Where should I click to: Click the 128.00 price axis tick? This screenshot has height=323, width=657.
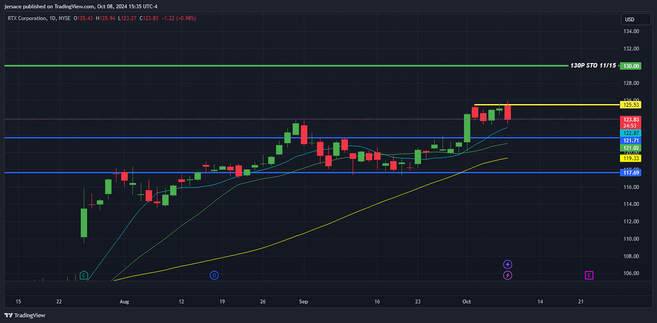631,83
